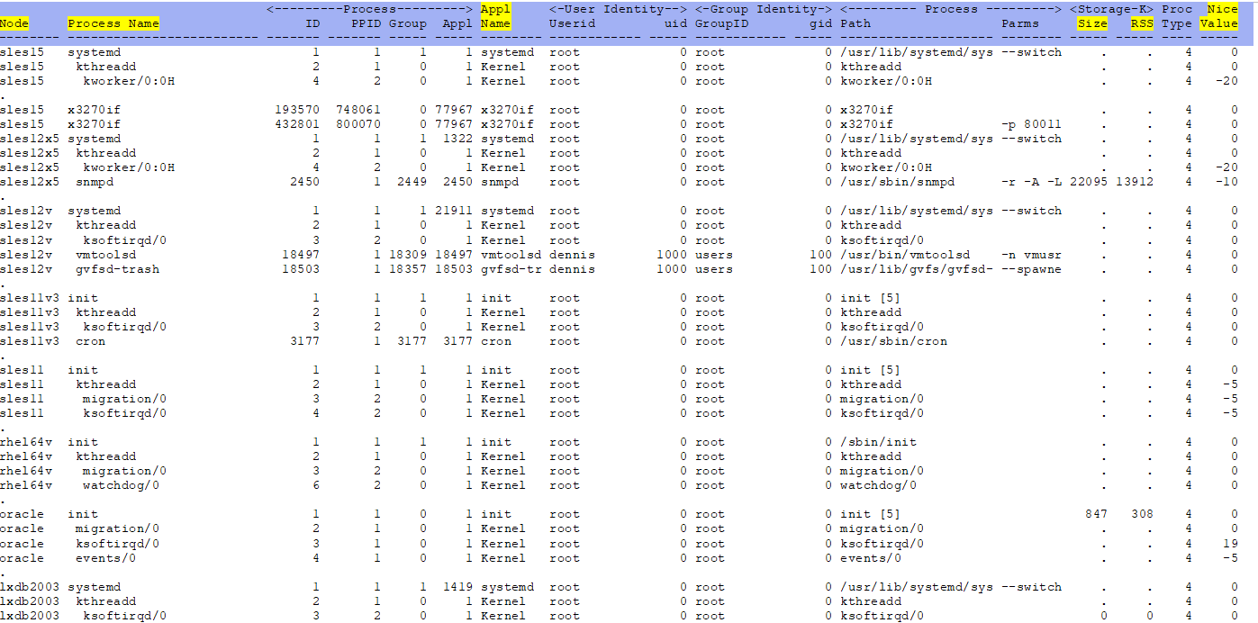Select userid dennis in the vmtoolsd row

[572, 255]
